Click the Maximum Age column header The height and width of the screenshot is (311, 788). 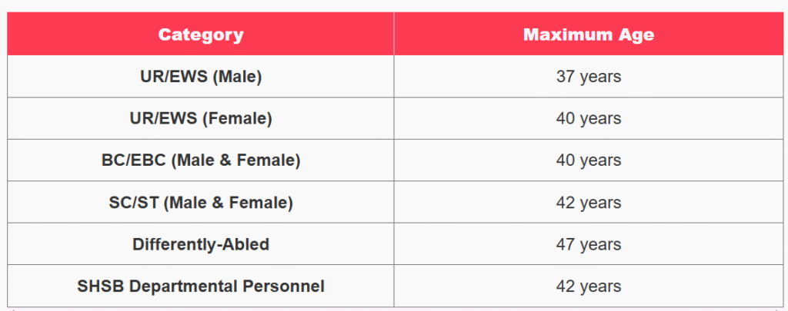pos(589,34)
